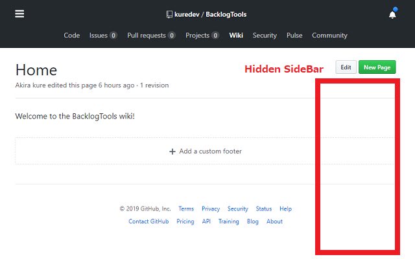This screenshot has height=259, width=415.
Task: Open the Status footer link
Action: tap(264, 208)
